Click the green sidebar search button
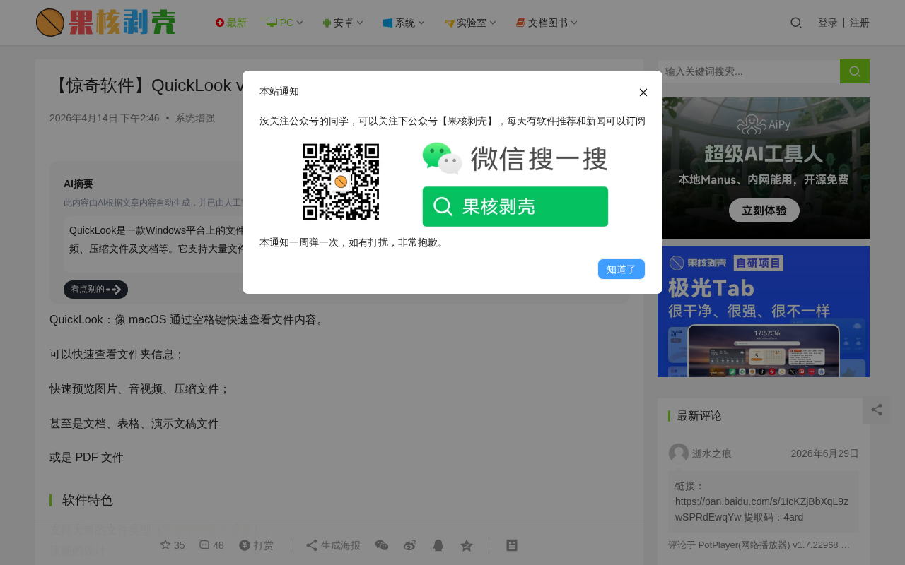 (x=855, y=71)
